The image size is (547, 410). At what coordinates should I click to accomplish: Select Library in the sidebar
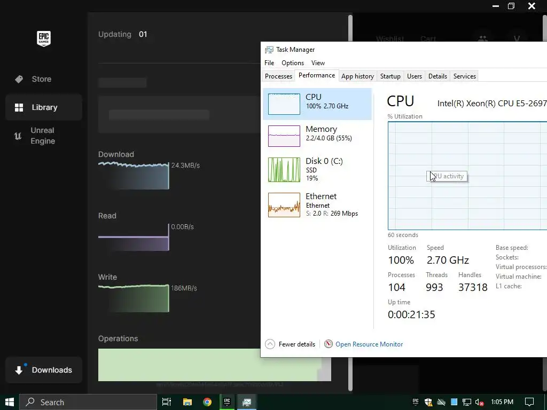coord(44,107)
